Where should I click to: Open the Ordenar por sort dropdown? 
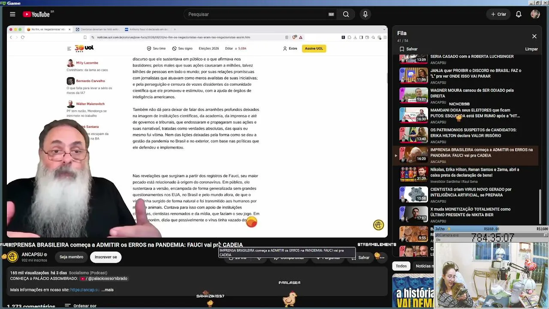click(x=81, y=306)
